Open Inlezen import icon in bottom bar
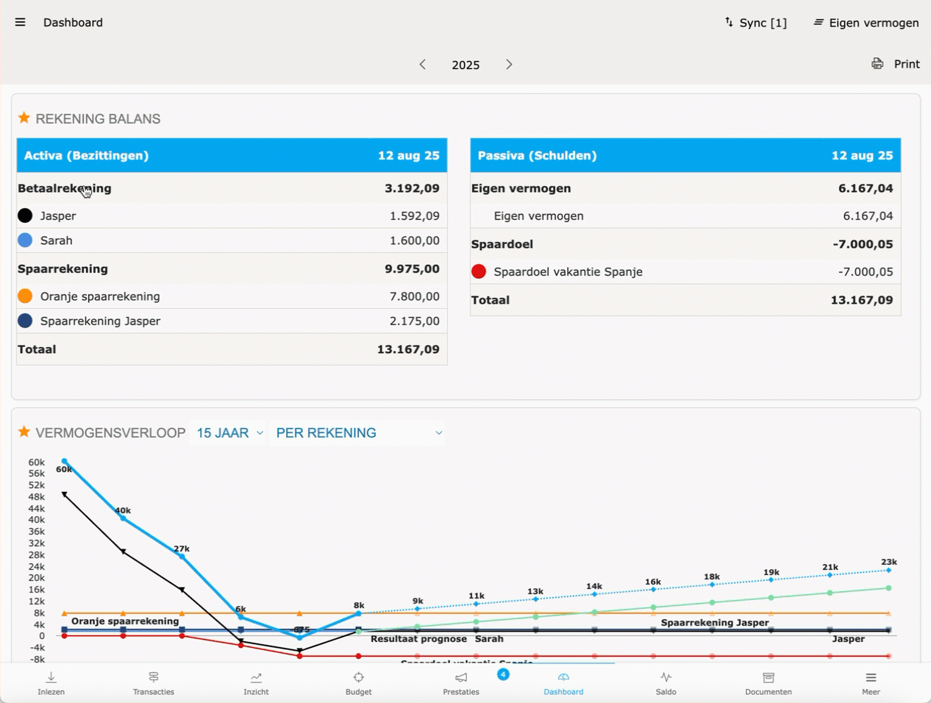The height and width of the screenshot is (703, 931). [51, 677]
